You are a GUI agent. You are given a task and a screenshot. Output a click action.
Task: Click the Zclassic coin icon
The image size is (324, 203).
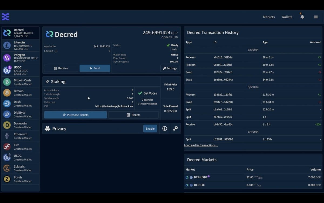point(7,168)
